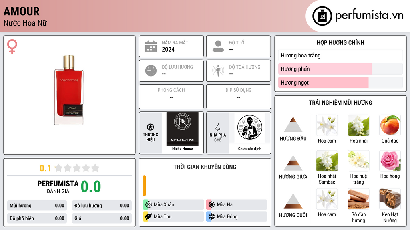Click the star badge icon above Thương hiệu
The width and height of the screenshot is (410, 230).
tap(151, 127)
